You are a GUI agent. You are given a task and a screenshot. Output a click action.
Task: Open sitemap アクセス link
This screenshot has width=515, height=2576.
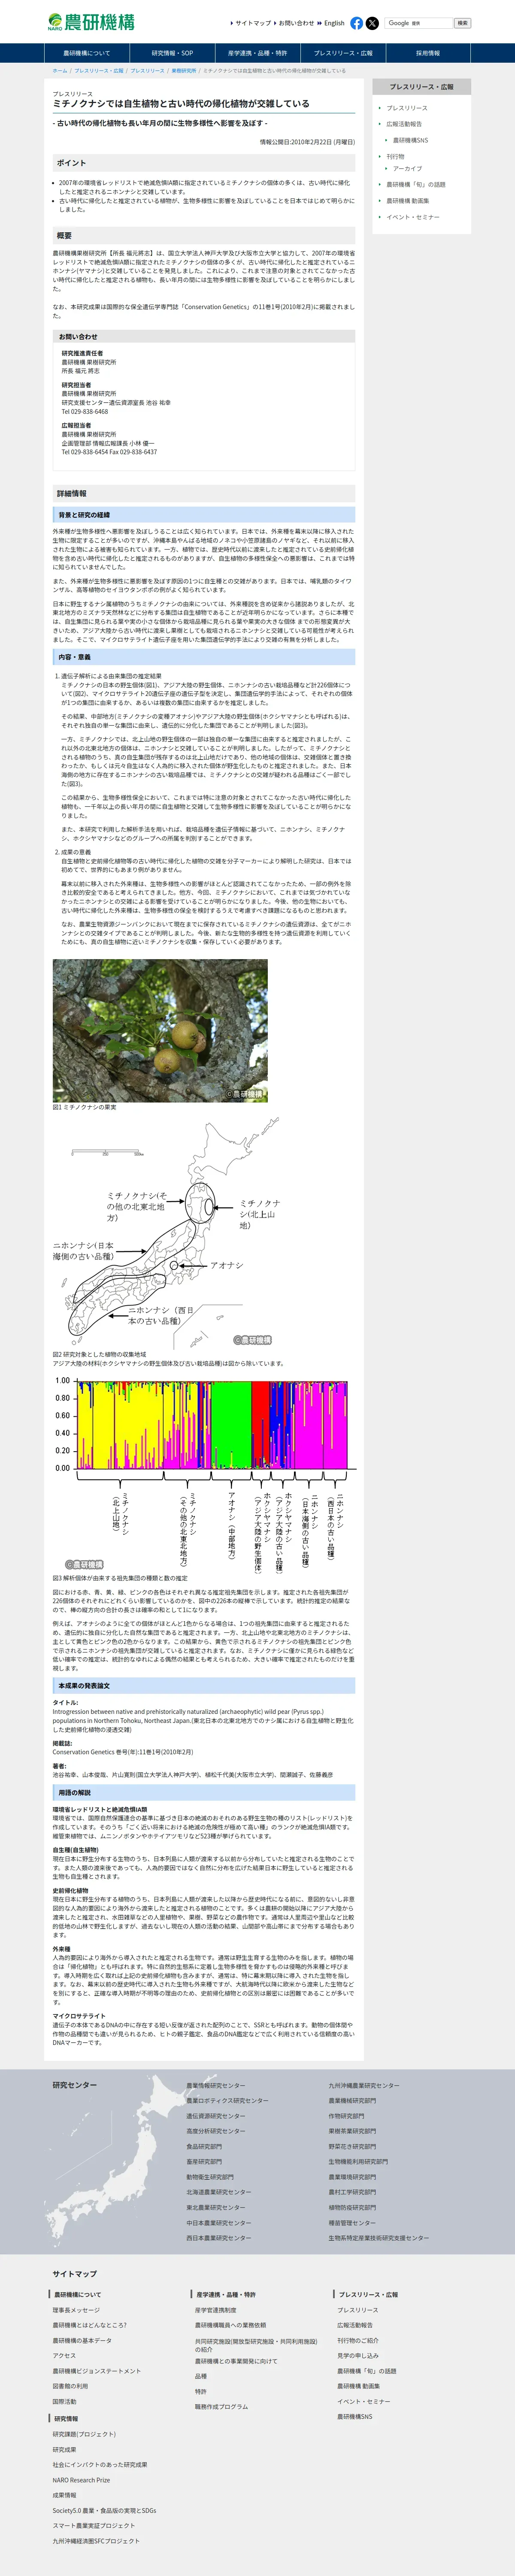click(x=65, y=2356)
